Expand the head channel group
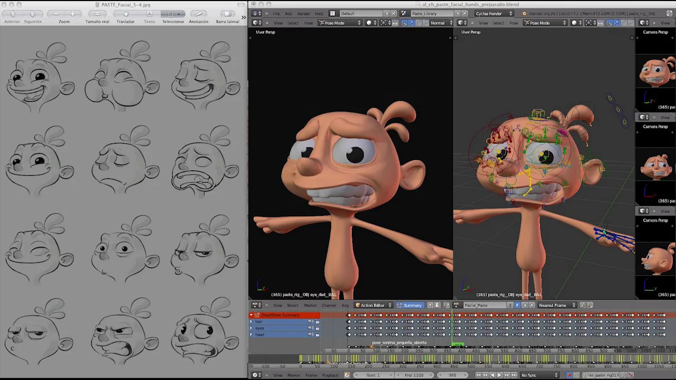The width and height of the screenshot is (676, 380). pos(251,335)
